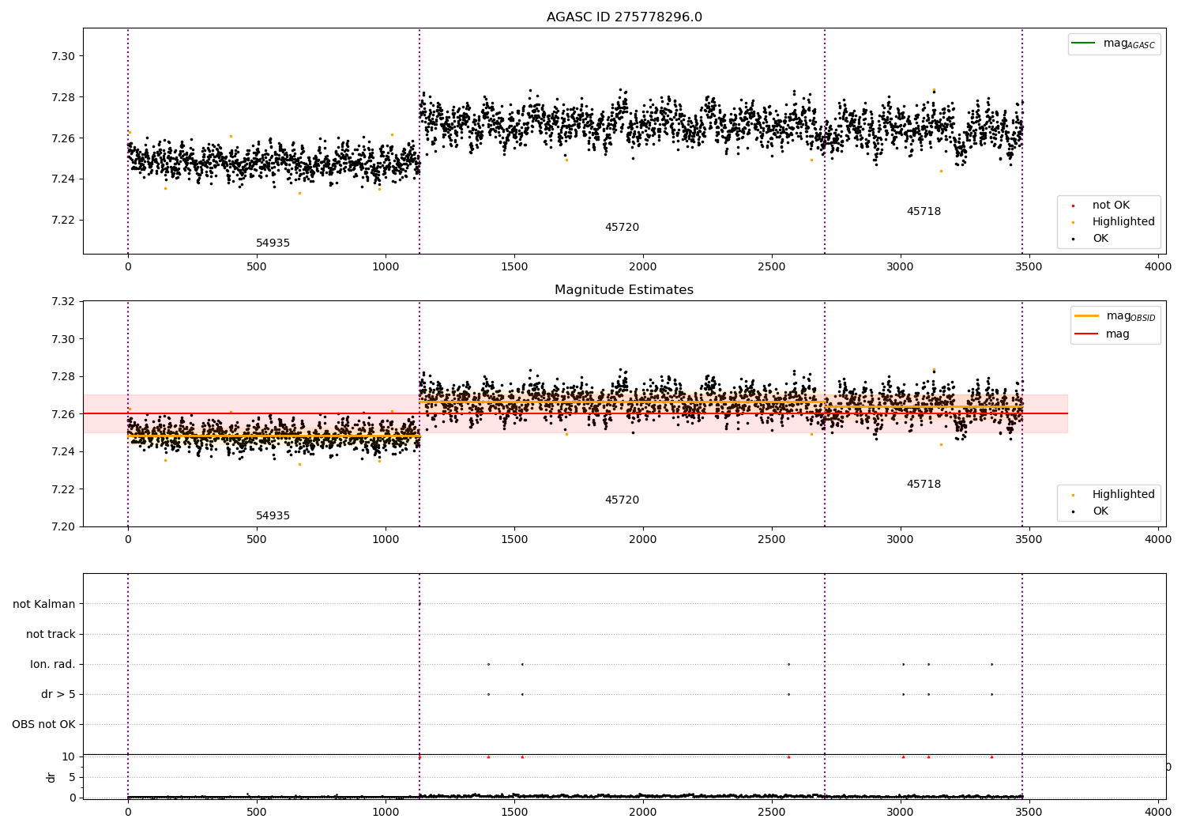Click the red 'mag' legend entry

(1102, 334)
